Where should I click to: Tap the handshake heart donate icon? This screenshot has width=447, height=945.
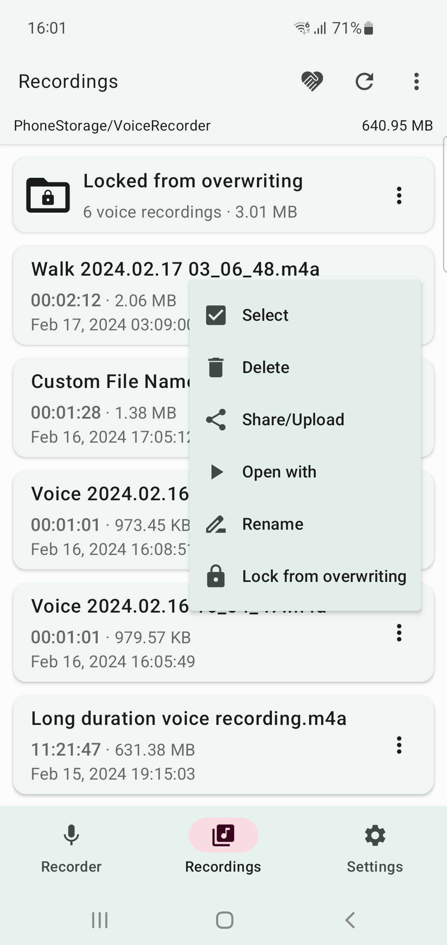pyautogui.click(x=312, y=81)
